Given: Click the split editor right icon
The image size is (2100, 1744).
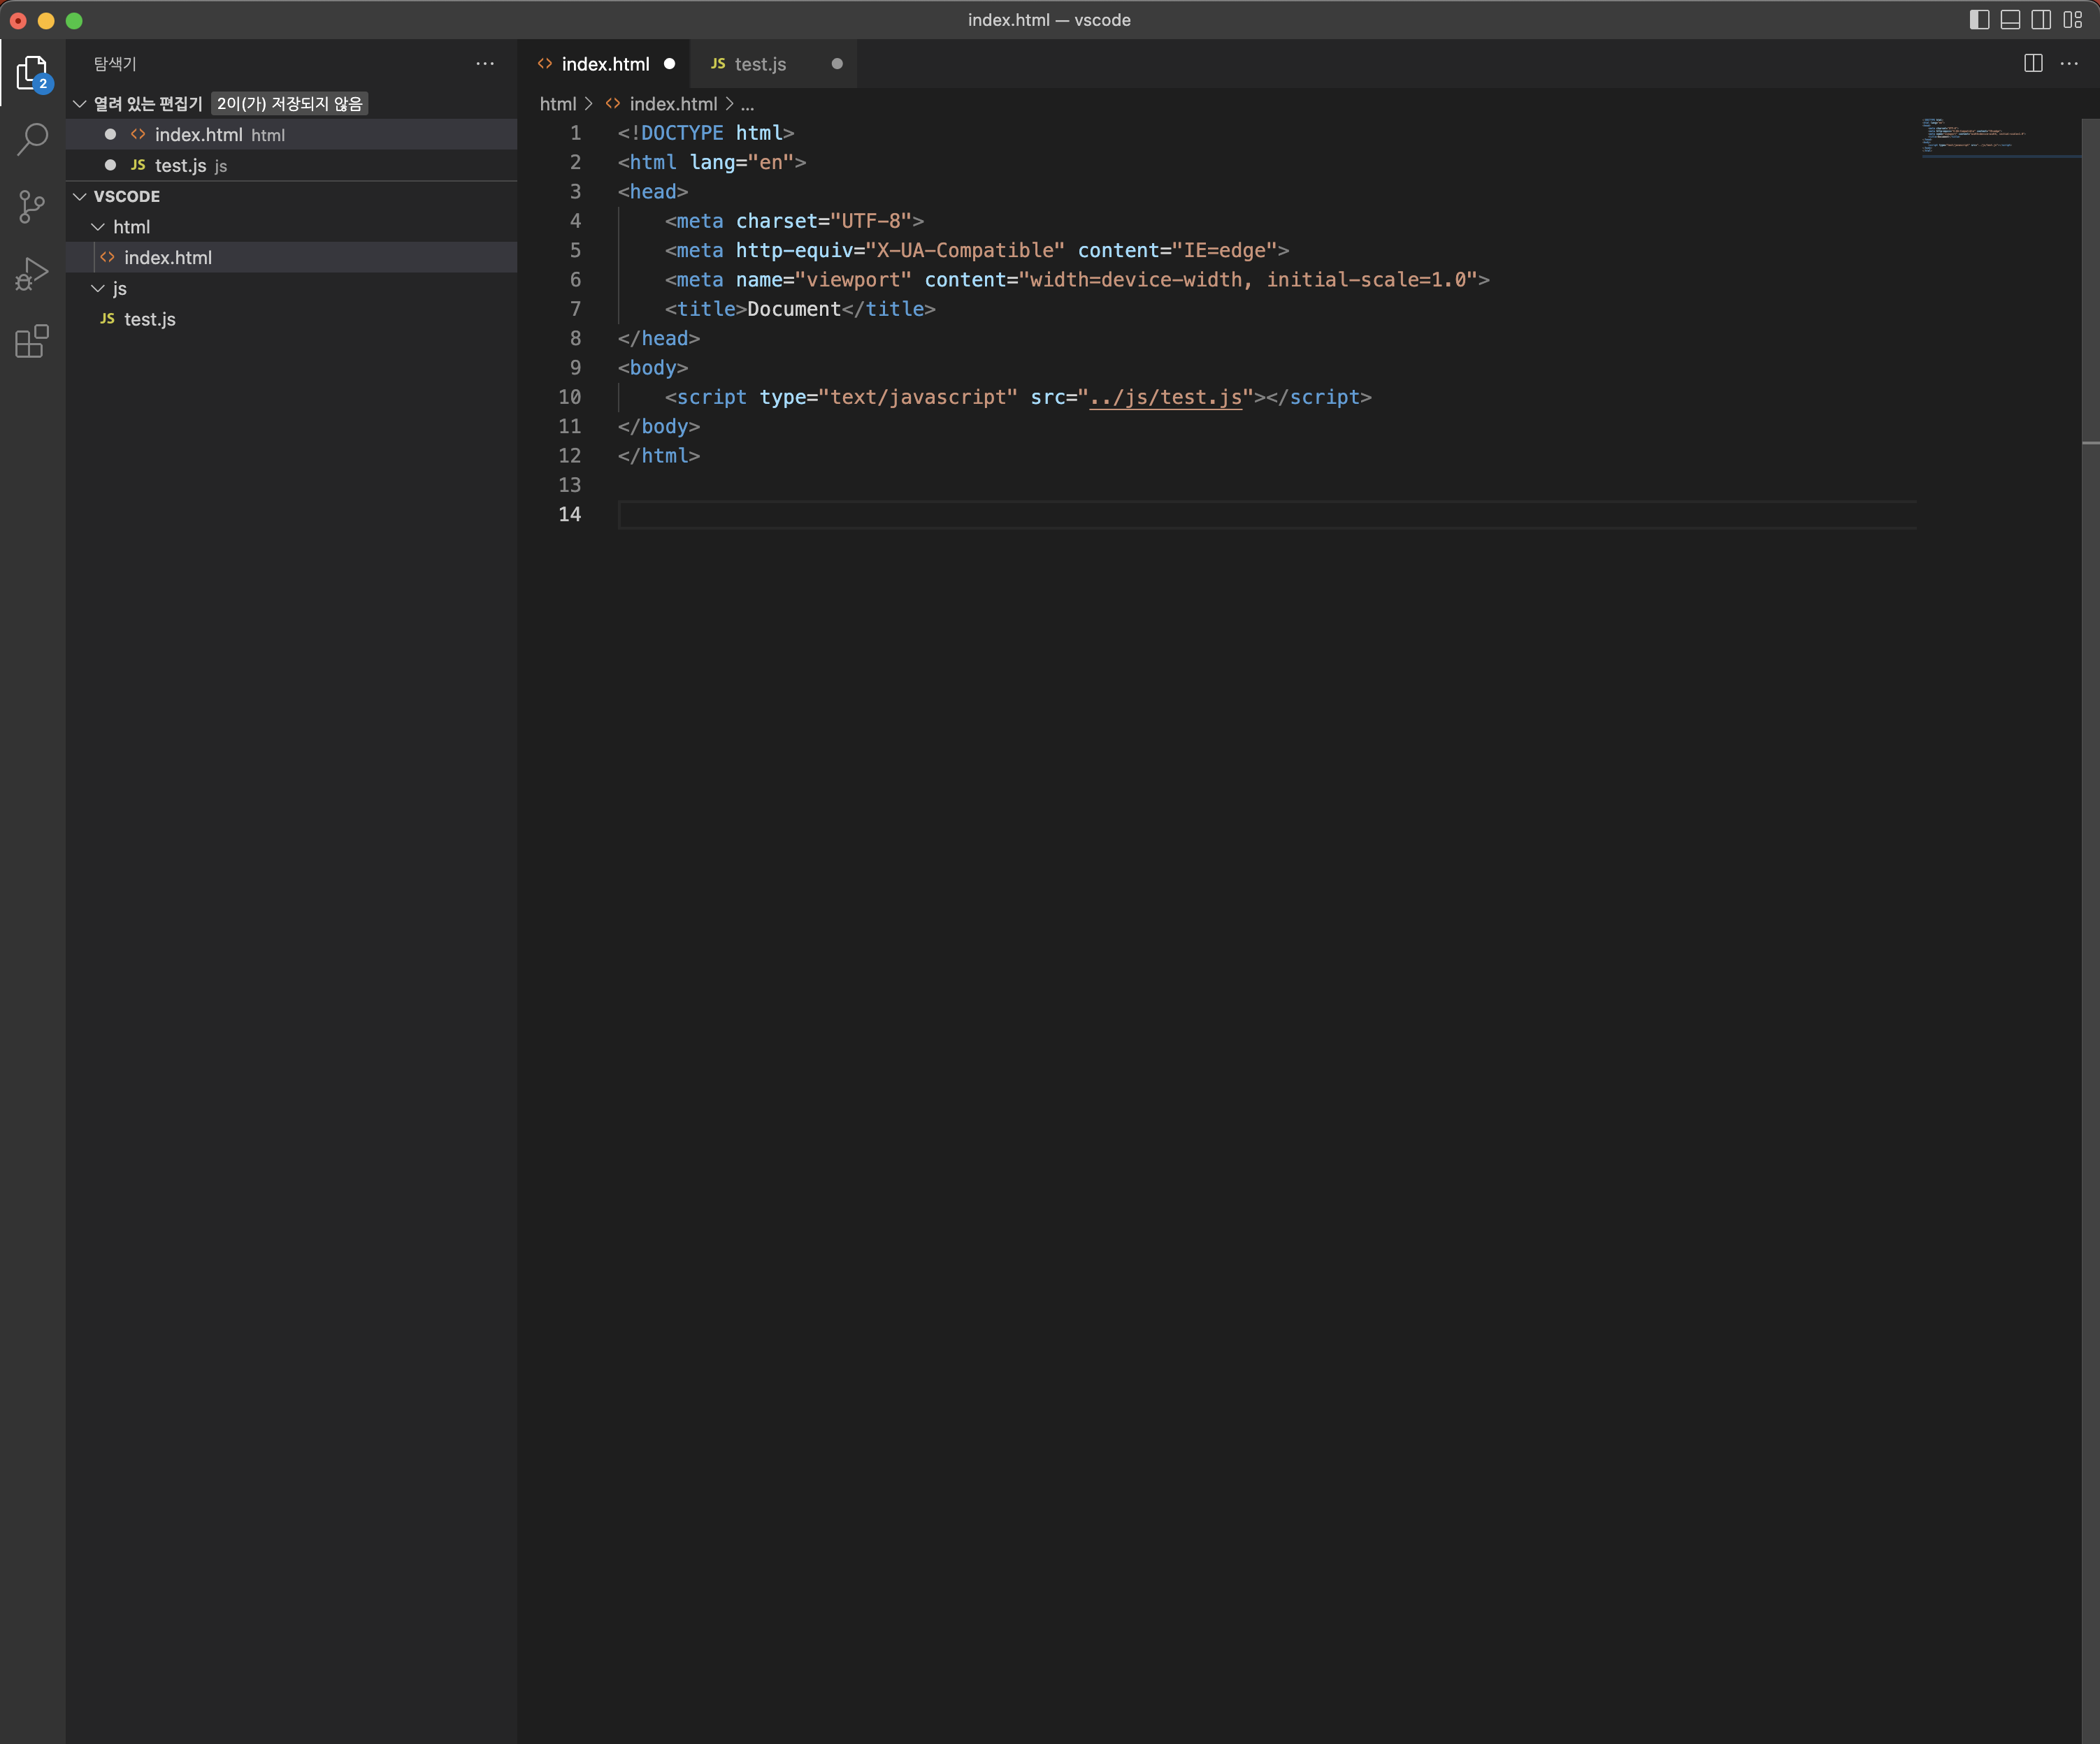Looking at the screenshot, I should pos(2032,64).
